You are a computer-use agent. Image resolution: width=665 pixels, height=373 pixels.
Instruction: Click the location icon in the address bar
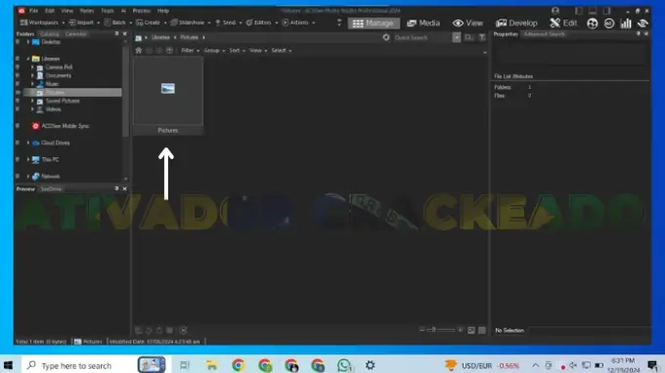pyautogui.click(x=138, y=38)
